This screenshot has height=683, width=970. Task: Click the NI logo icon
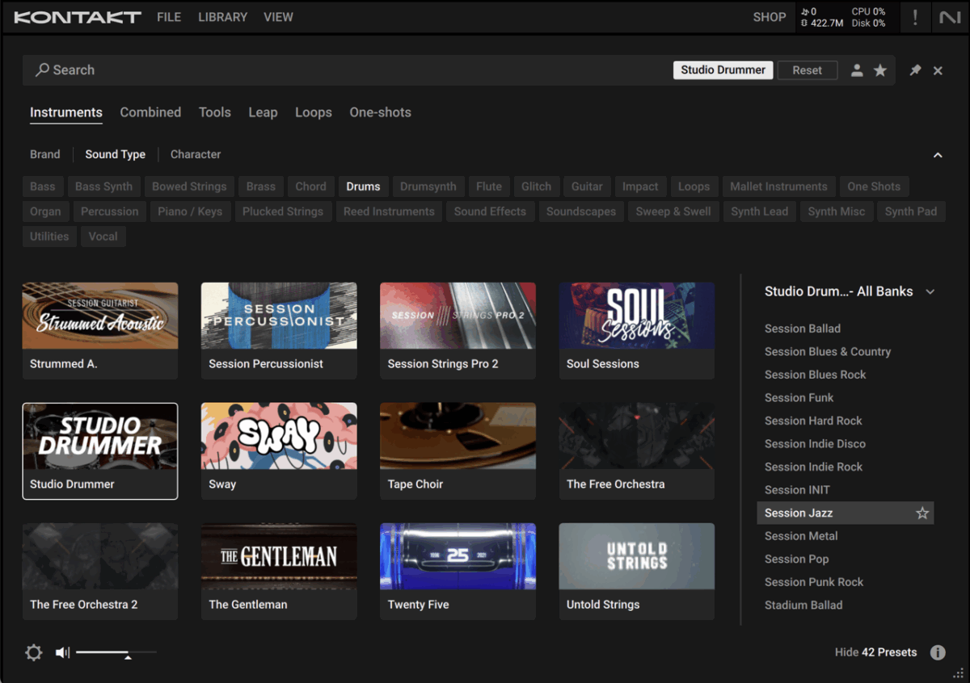click(x=949, y=17)
